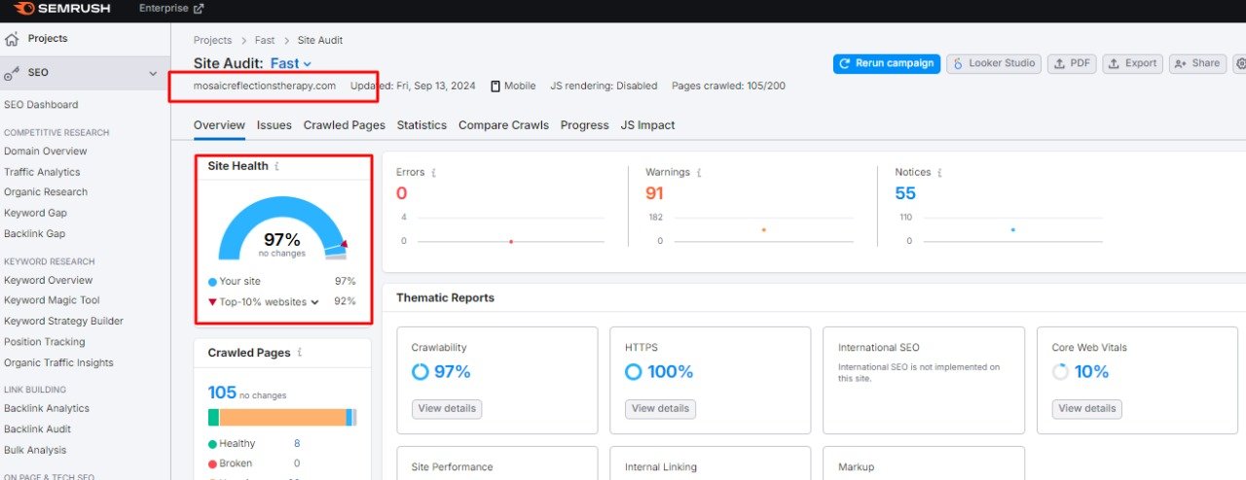Viewport: 1246px width, 480px height.
Task: Open Enterprise external link icon
Action: click(199, 9)
